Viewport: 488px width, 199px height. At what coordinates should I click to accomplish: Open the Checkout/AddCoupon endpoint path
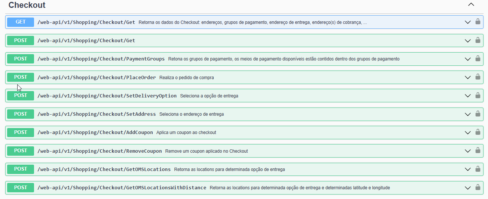pos(95,133)
